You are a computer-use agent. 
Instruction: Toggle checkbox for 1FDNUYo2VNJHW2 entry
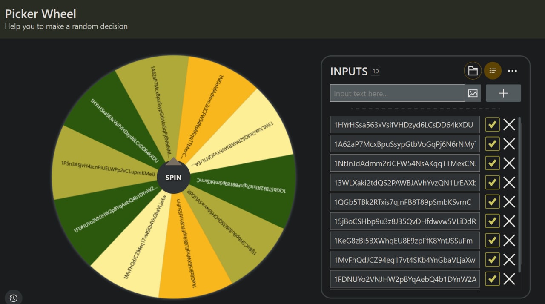coord(492,279)
